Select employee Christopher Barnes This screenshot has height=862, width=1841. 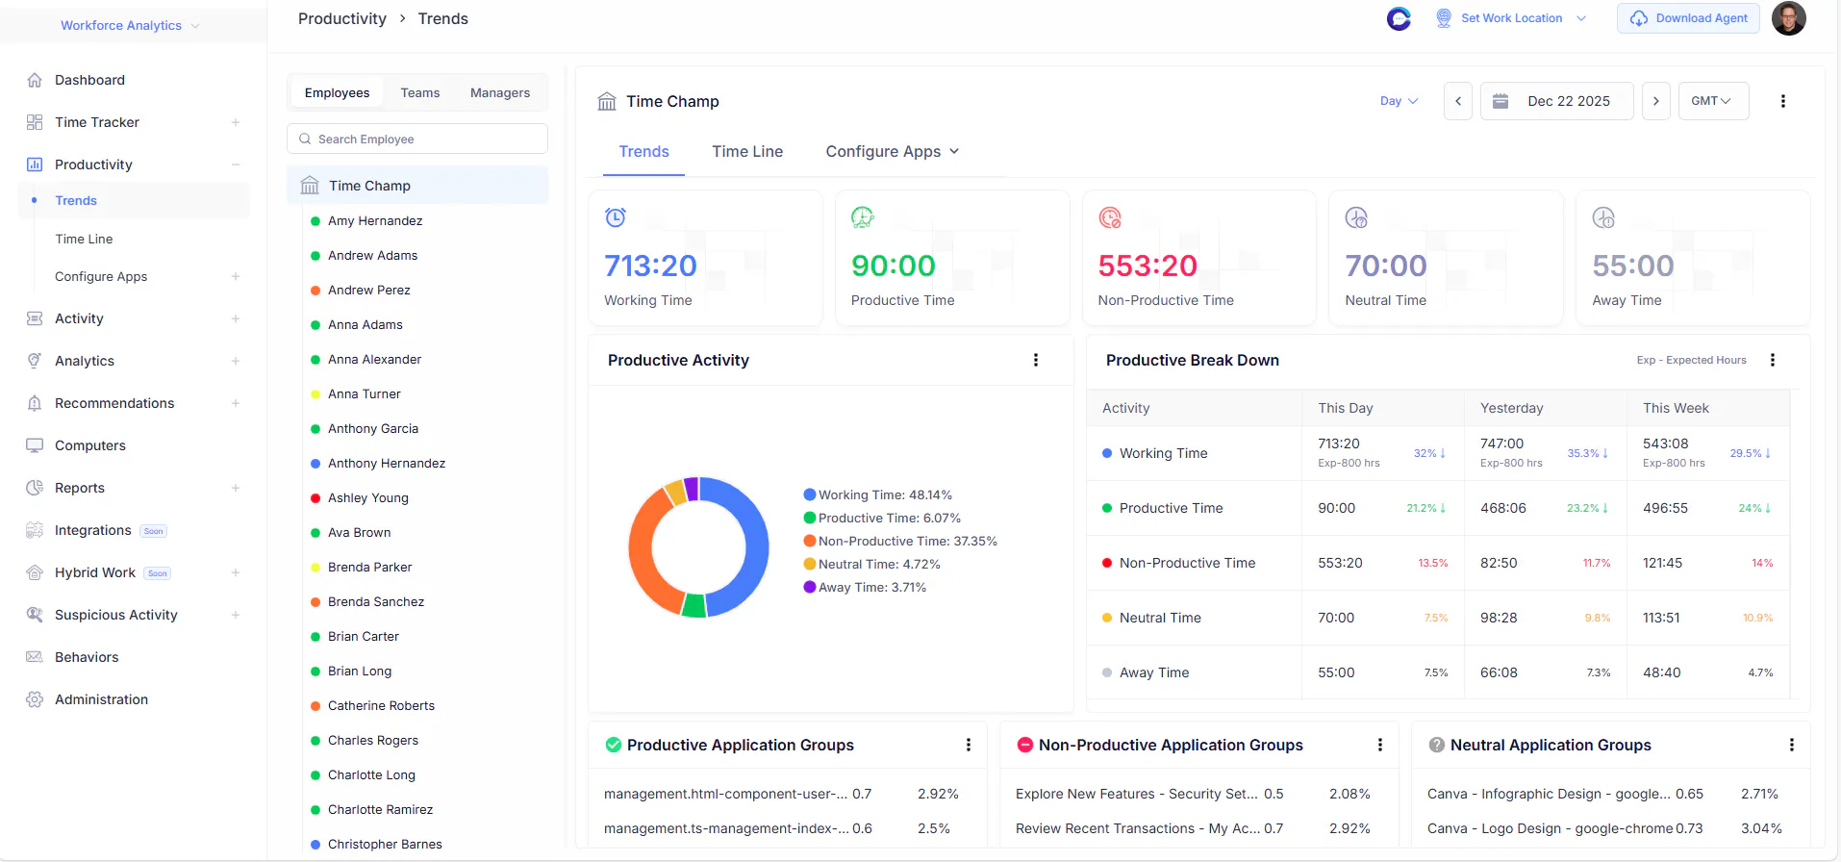coord(385,844)
